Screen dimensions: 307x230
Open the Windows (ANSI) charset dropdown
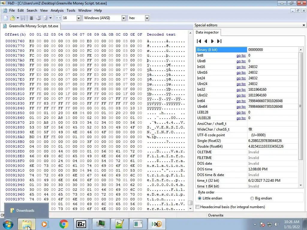124,18
